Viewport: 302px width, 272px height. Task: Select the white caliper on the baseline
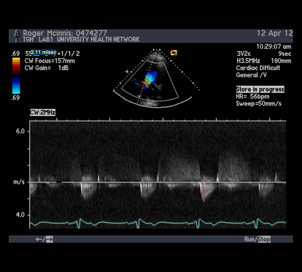coord(204,183)
